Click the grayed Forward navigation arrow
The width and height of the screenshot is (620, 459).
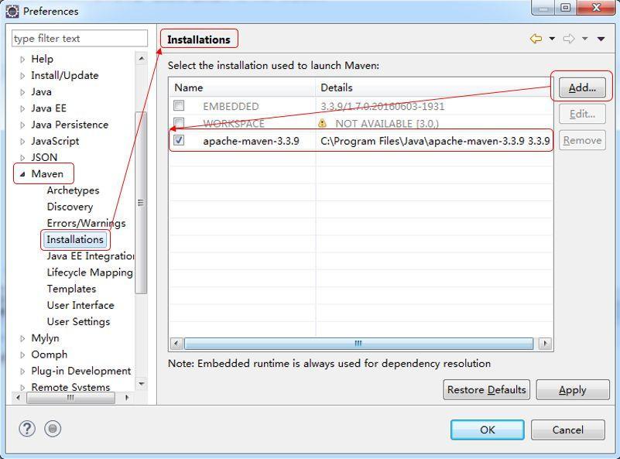[x=569, y=39]
